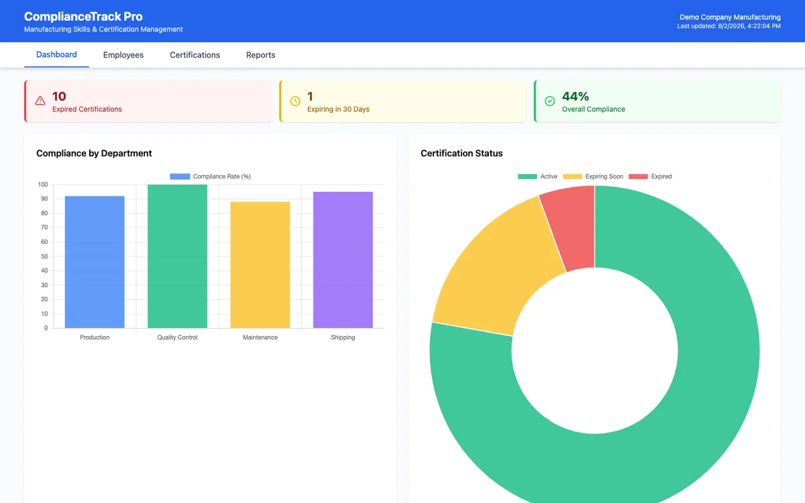Click the Maintenance axis label
The image size is (805, 503).
(260, 337)
